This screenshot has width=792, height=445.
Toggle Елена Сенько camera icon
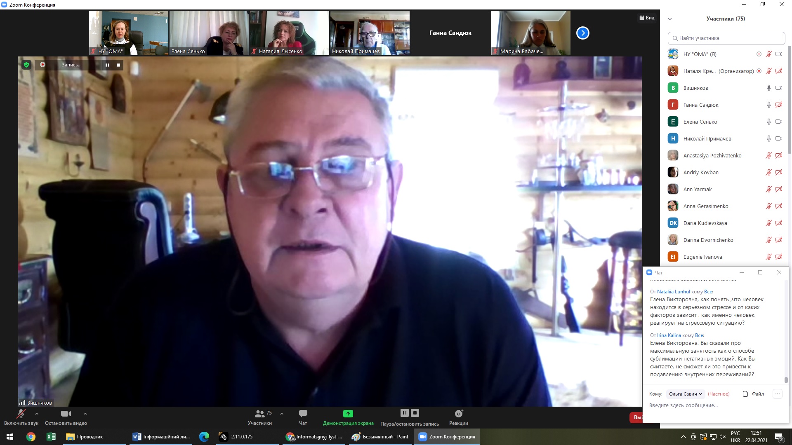pyautogui.click(x=779, y=122)
